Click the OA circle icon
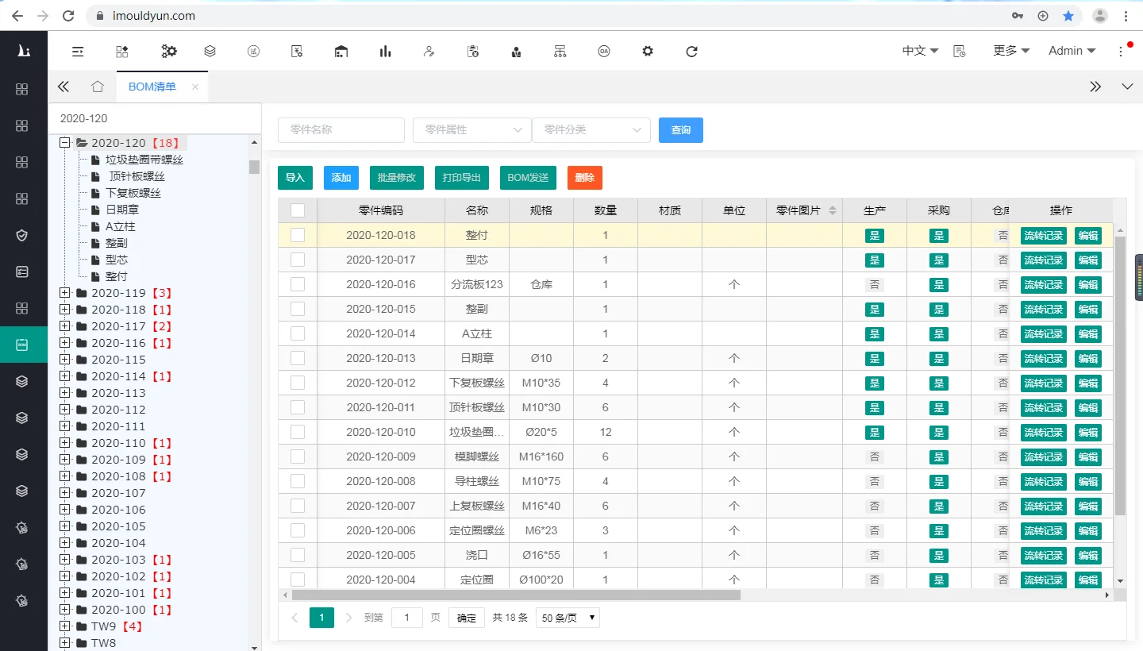The height and width of the screenshot is (651, 1143). point(604,51)
